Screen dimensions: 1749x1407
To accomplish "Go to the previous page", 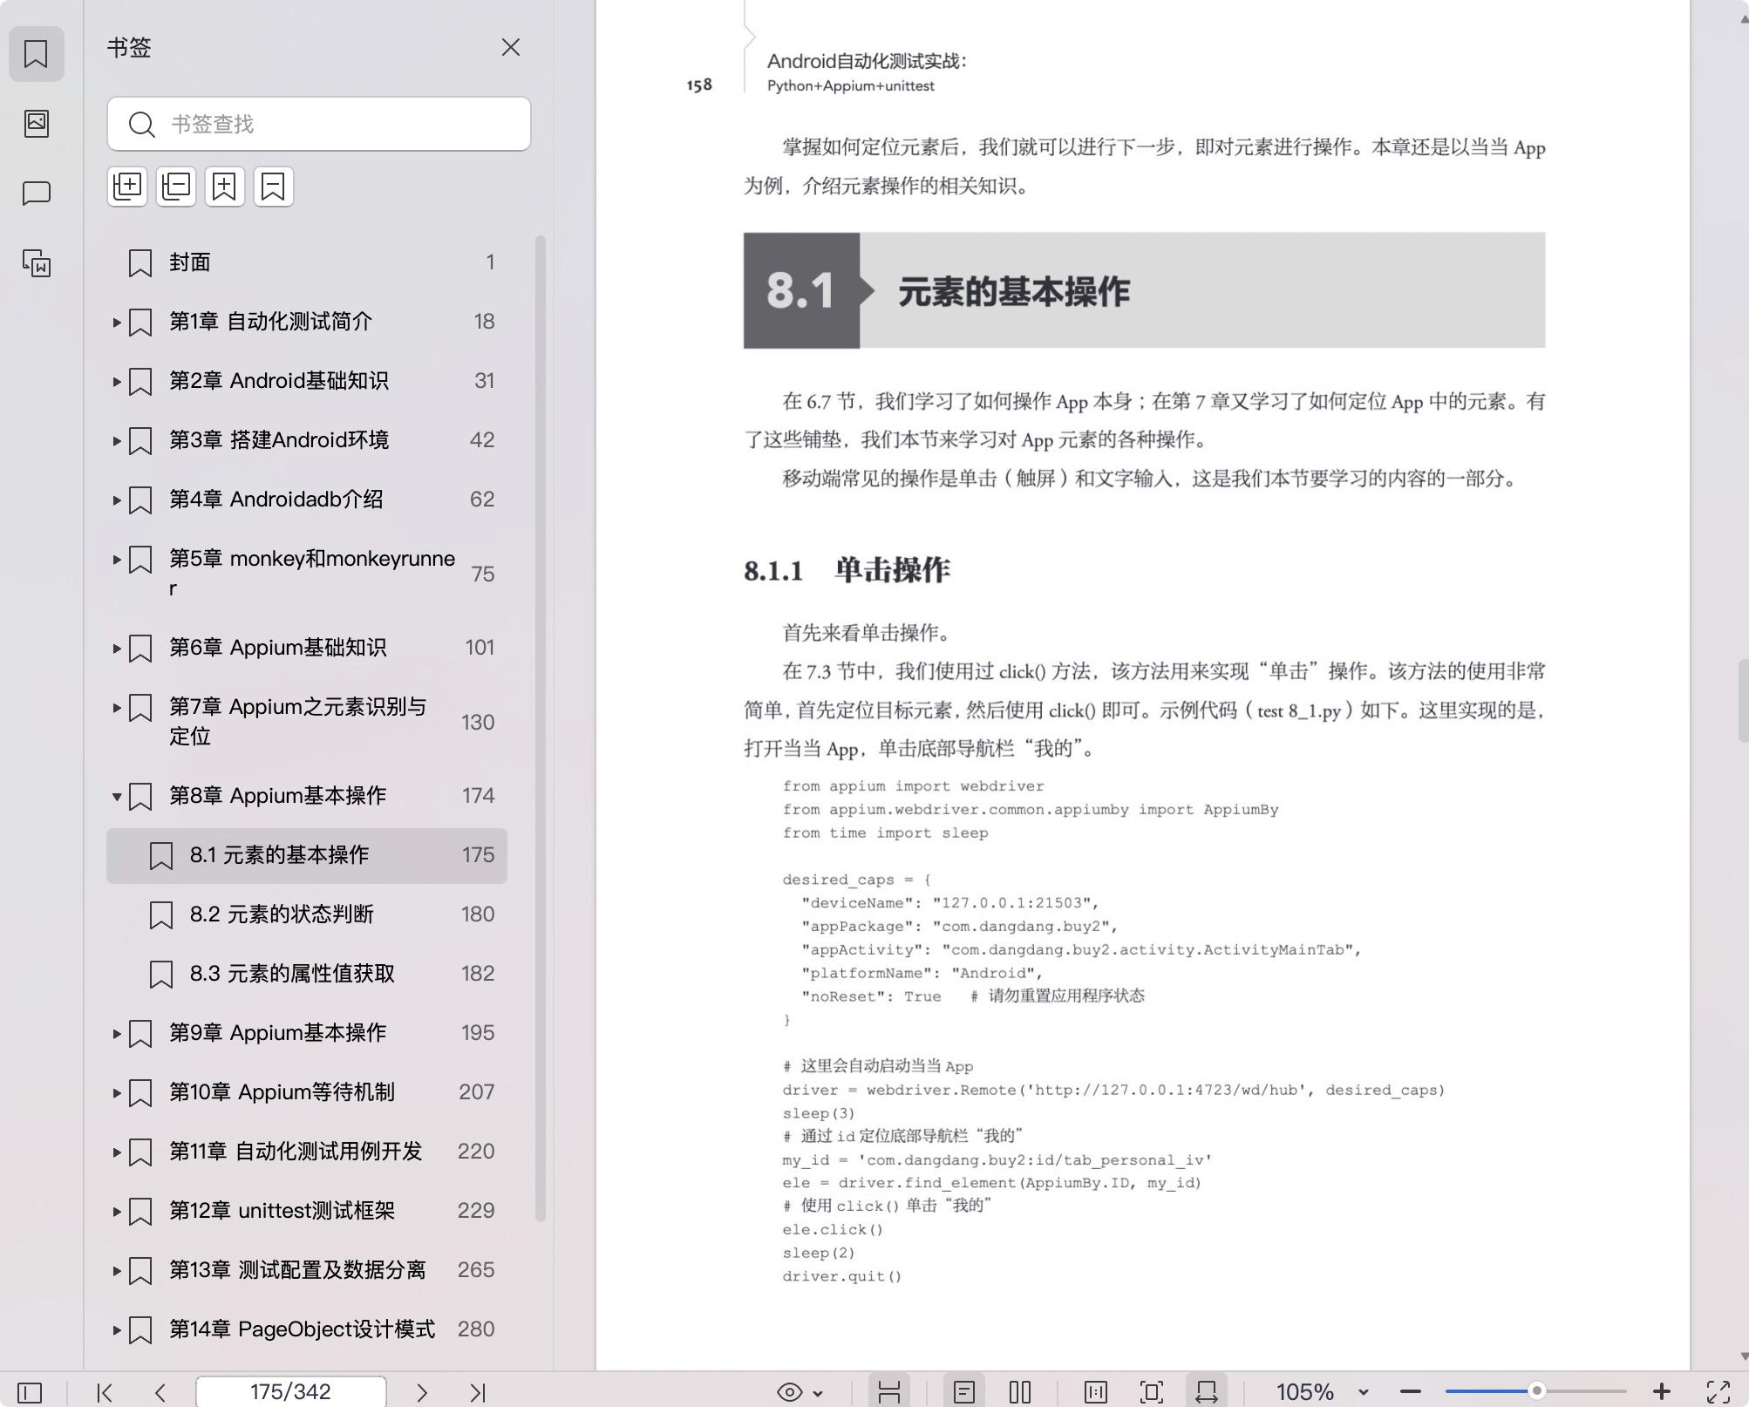I will [160, 1392].
